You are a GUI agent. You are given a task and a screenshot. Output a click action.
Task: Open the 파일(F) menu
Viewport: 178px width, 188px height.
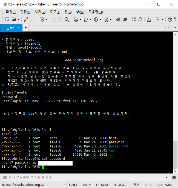coord(11,12)
